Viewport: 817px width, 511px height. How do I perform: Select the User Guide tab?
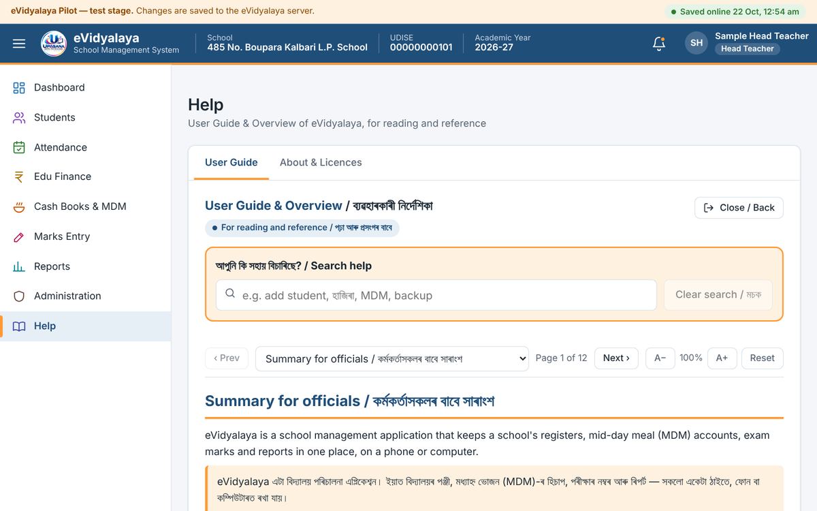(231, 162)
